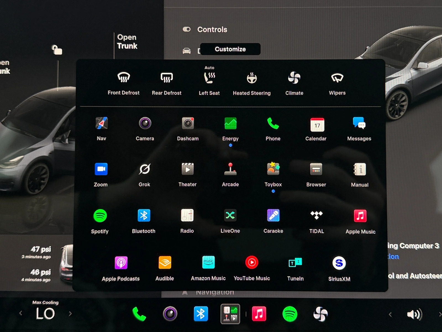Click the Customize button

coord(230,49)
